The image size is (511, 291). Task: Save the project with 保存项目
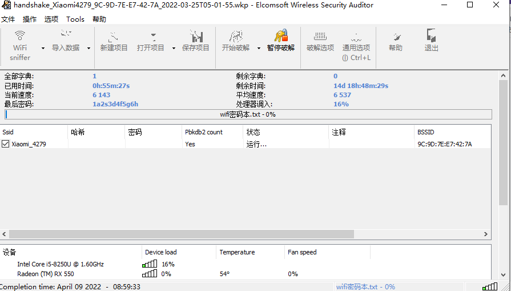tap(195, 41)
